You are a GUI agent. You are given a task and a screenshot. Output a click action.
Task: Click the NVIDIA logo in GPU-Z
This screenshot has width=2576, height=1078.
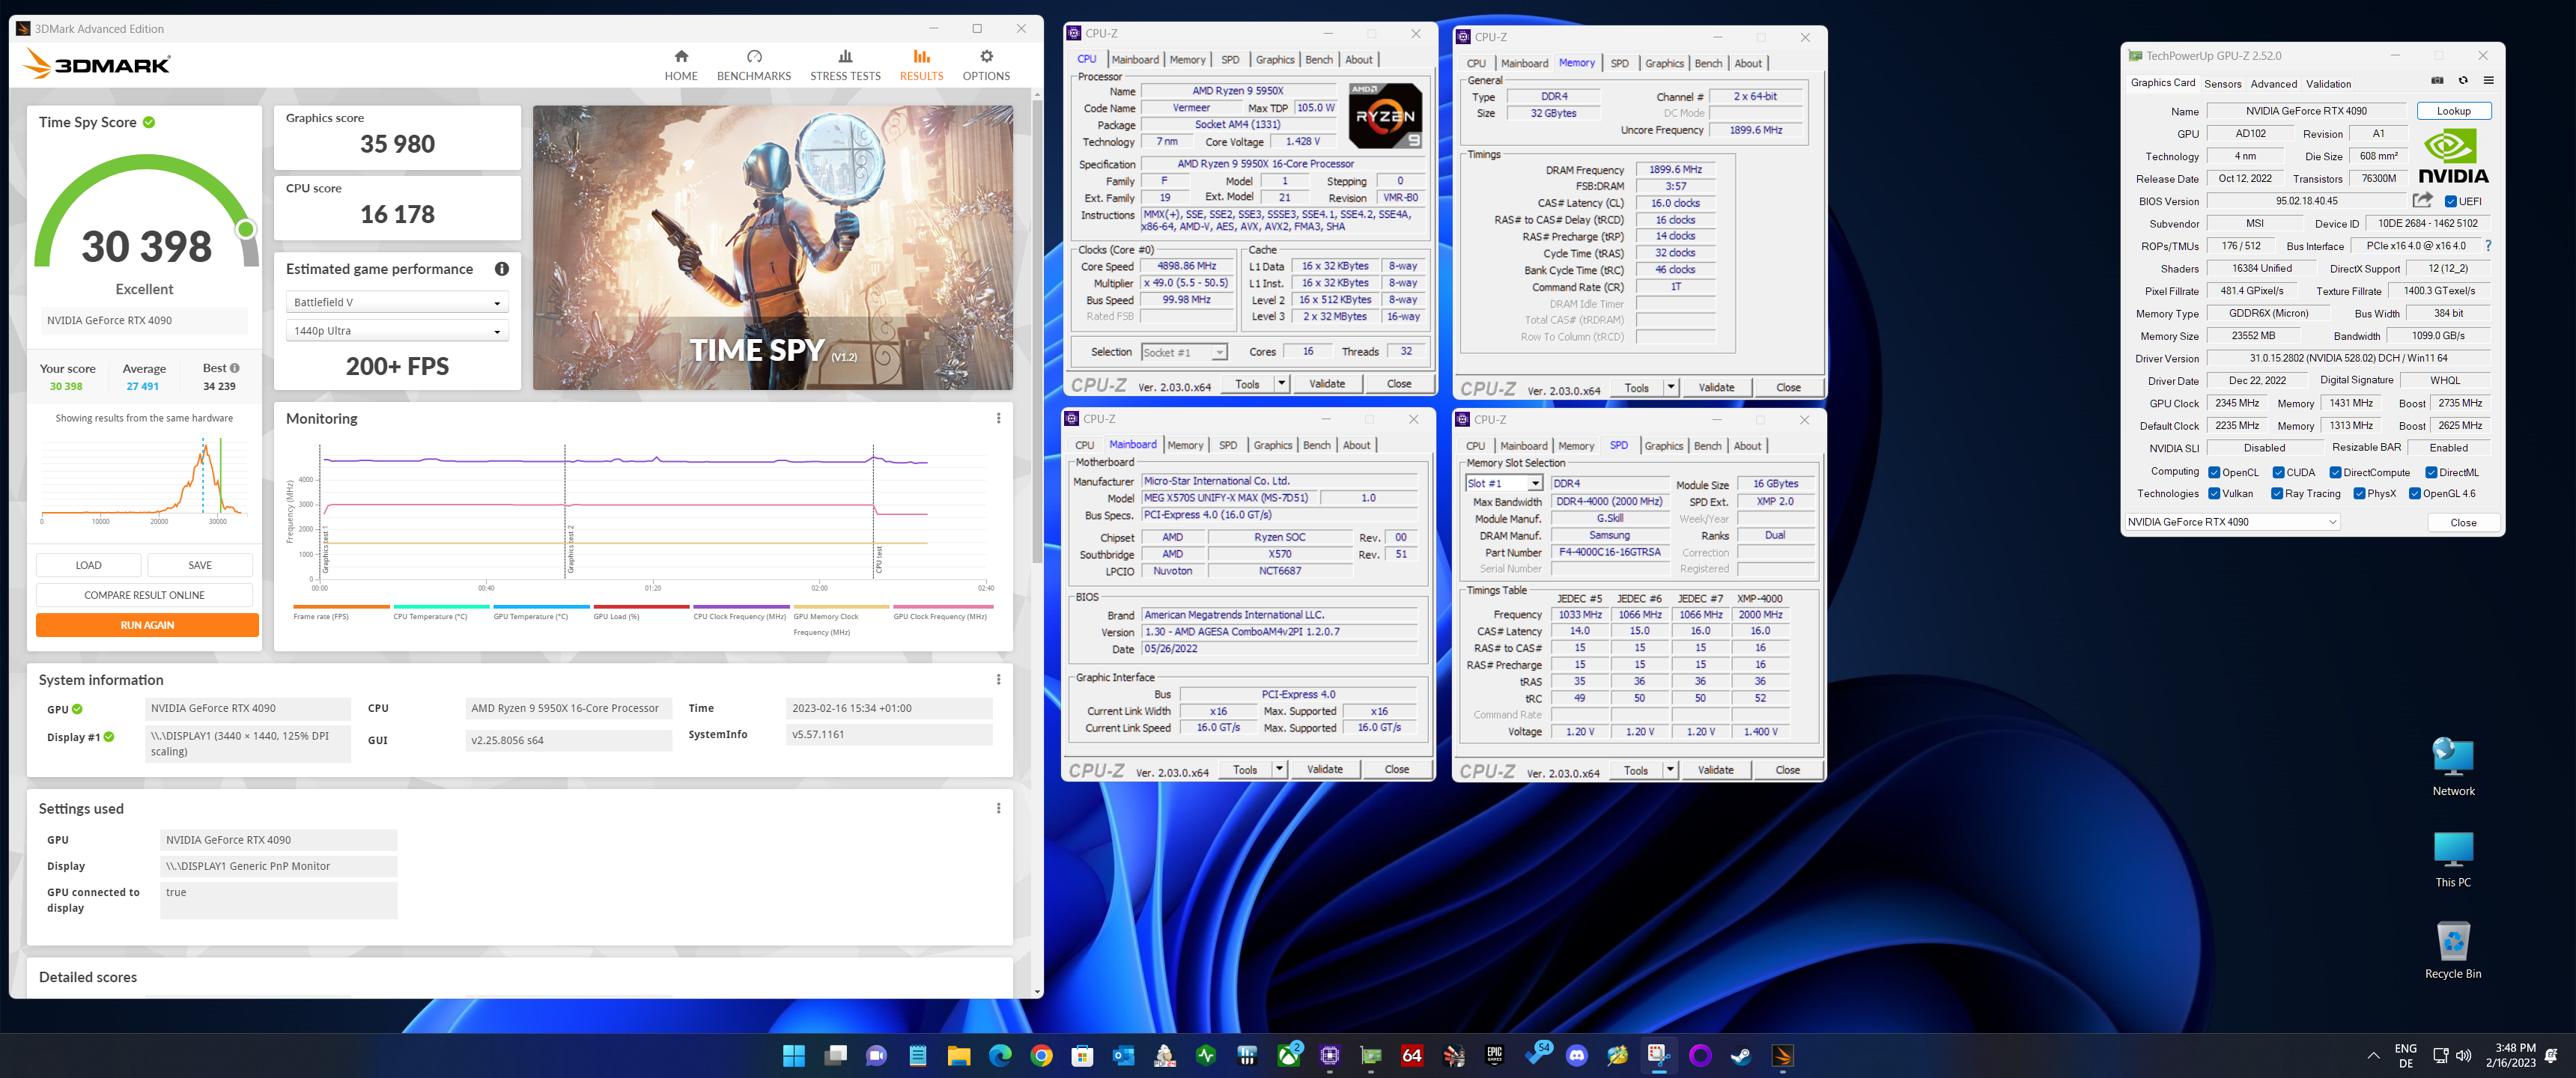tap(2453, 156)
